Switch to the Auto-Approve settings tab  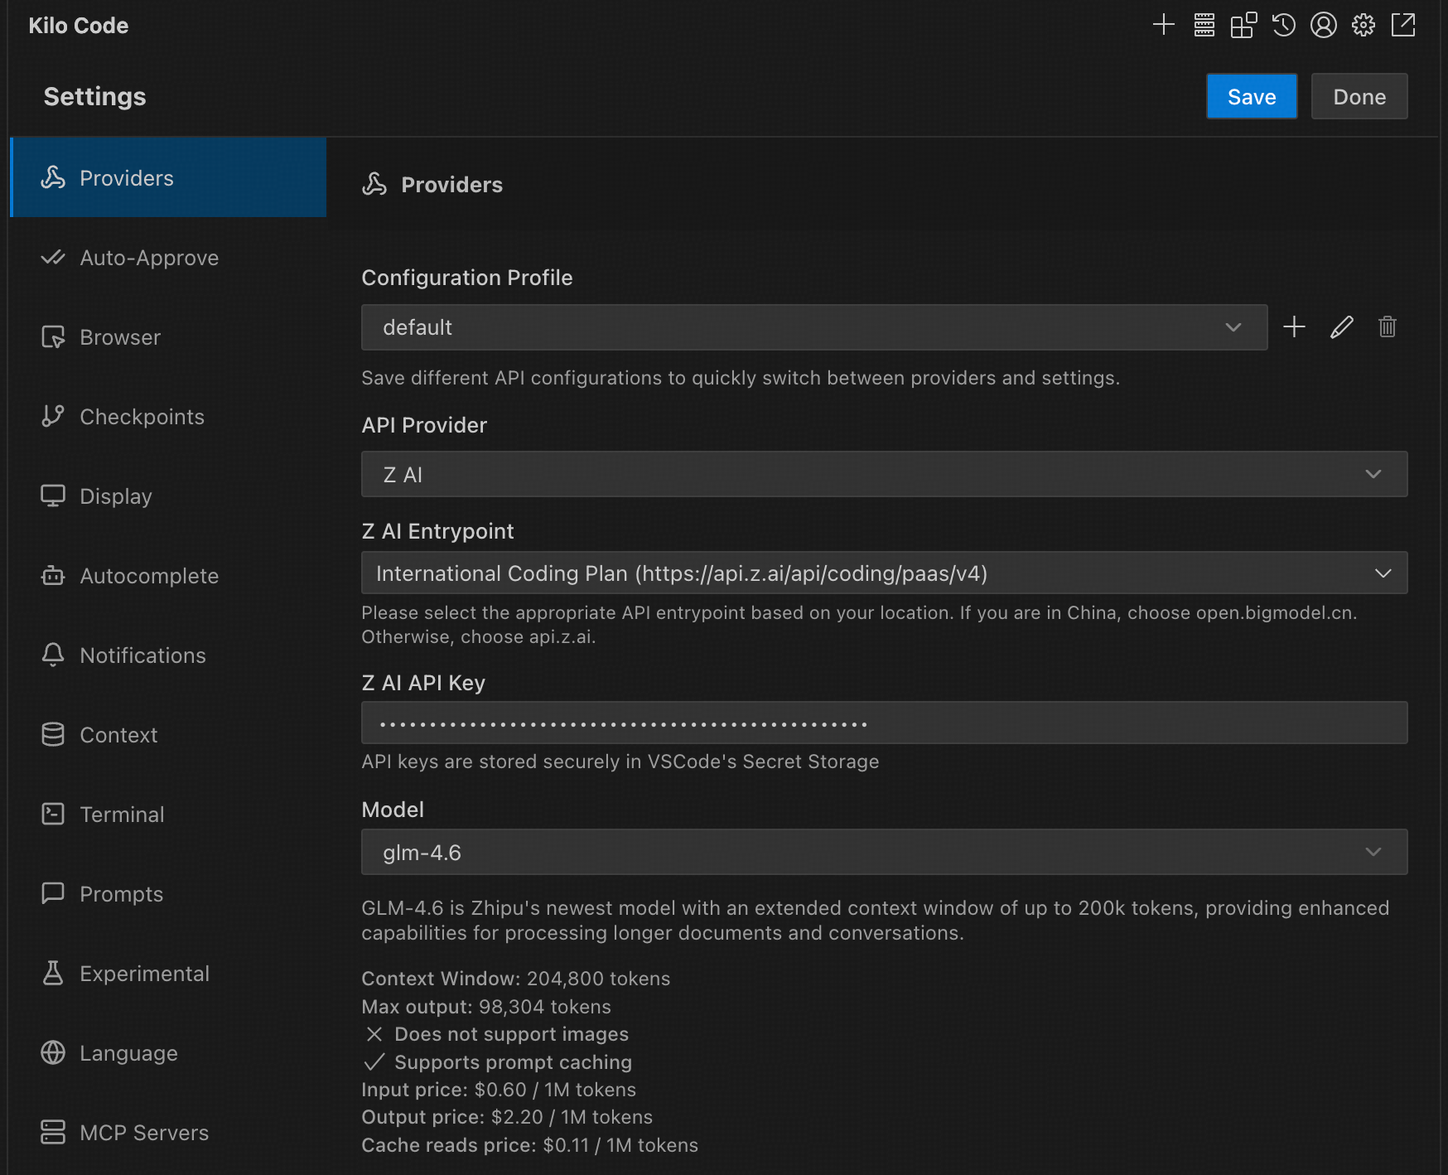[149, 258]
